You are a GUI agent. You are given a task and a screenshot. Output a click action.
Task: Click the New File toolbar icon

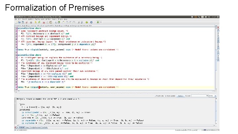[16, 22]
